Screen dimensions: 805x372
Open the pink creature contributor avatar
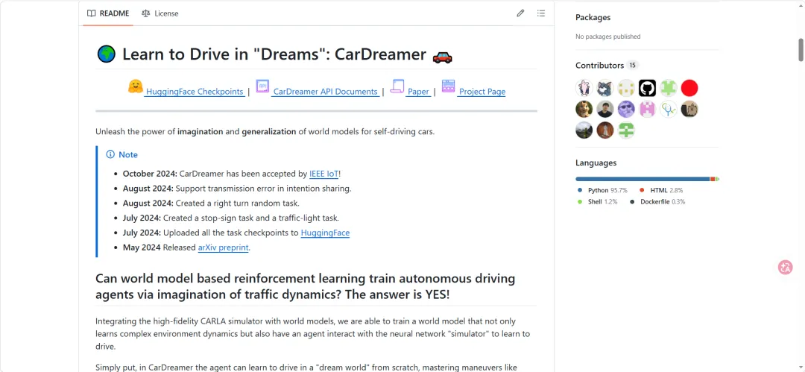[584, 89]
